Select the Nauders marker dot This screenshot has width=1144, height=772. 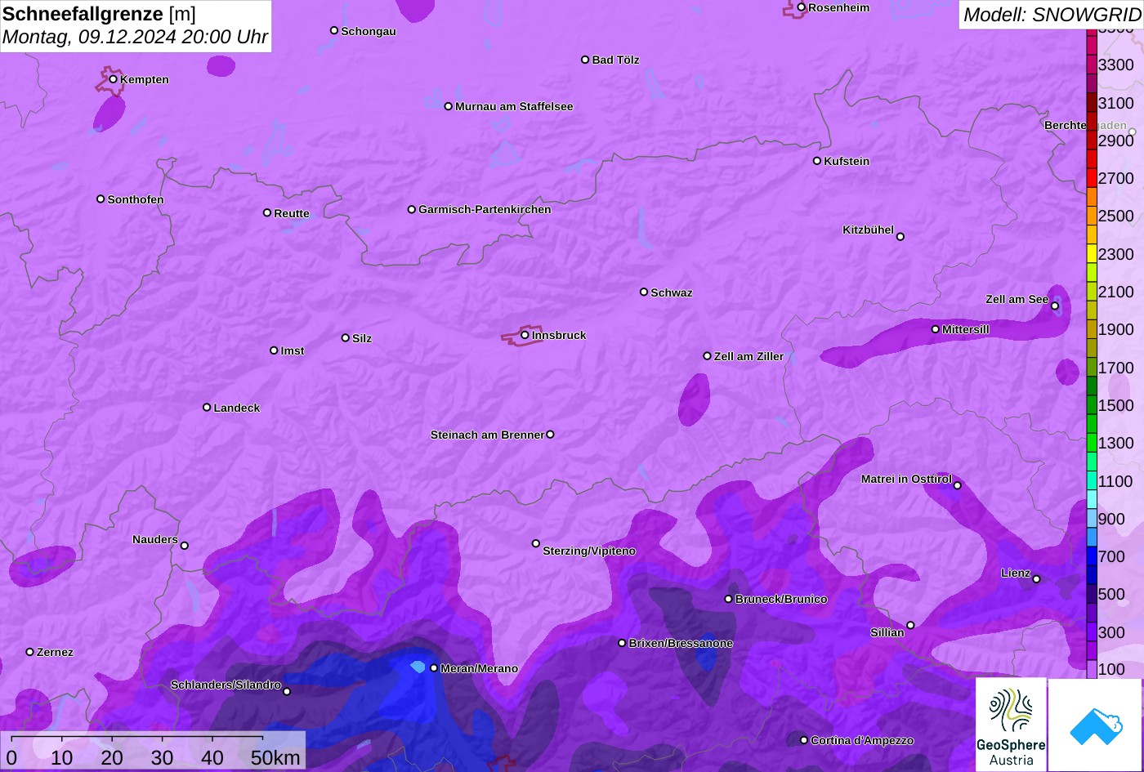(185, 546)
